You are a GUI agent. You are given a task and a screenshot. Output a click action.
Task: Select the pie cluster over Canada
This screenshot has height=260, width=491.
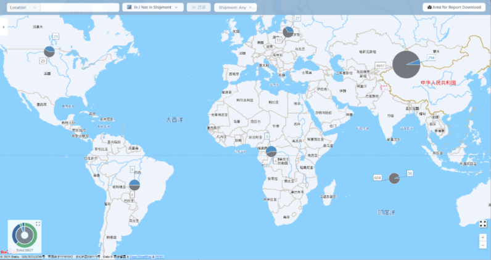[50, 52]
